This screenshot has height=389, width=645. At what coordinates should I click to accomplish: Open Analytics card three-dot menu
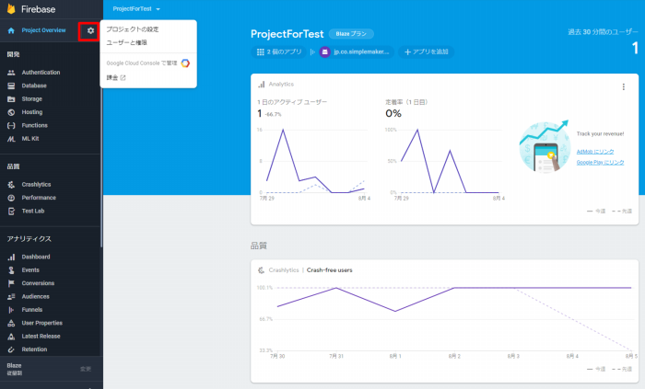coord(624,86)
